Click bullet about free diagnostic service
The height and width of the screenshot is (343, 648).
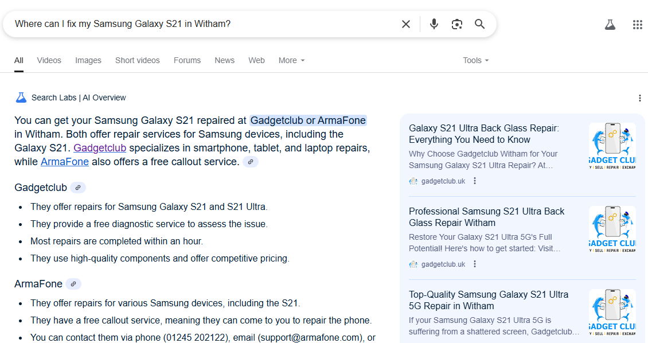tap(149, 224)
